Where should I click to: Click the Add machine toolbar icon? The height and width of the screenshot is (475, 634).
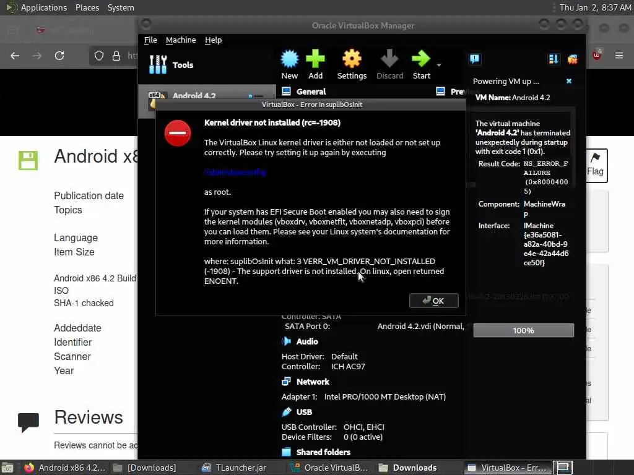click(315, 59)
